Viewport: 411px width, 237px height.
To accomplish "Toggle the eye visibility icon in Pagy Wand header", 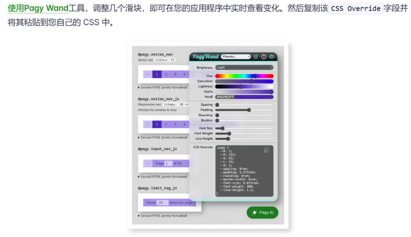I will [x=272, y=57].
